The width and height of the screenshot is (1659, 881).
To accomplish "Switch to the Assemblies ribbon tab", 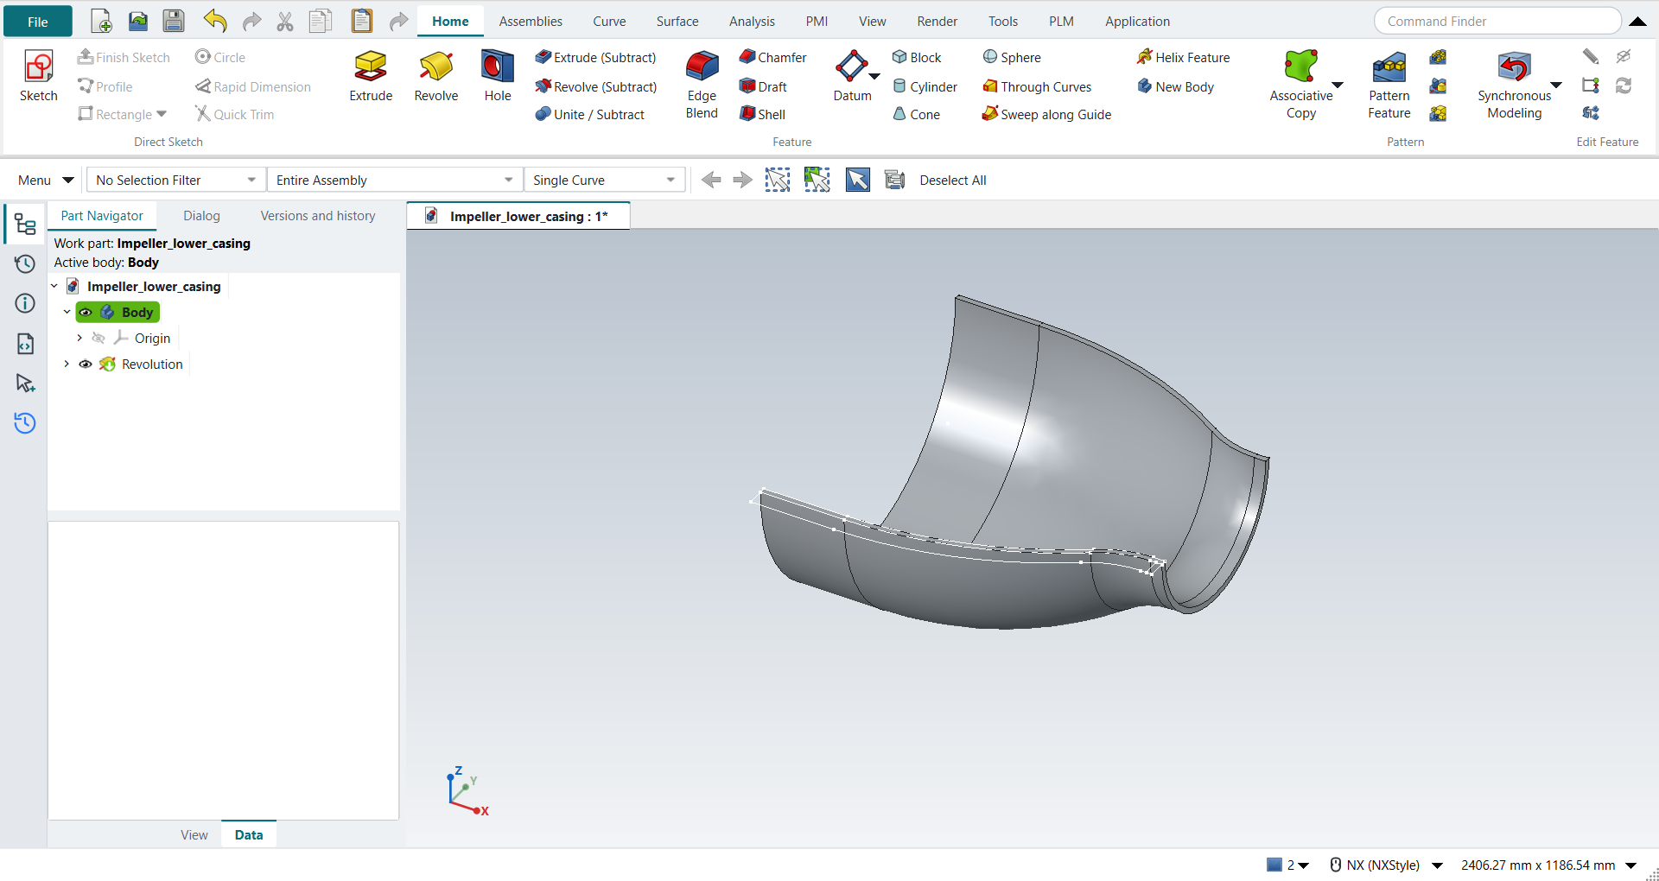I will (531, 21).
